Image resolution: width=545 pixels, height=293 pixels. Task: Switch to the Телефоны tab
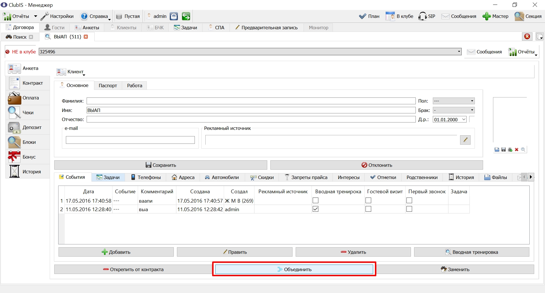[146, 177]
